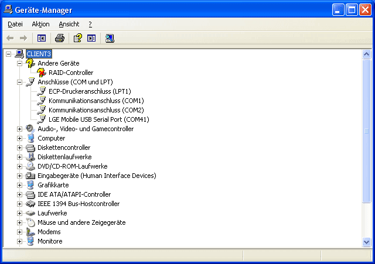Expand the Monitore category
The width and height of the screenshot is (375, 264).
19,241
